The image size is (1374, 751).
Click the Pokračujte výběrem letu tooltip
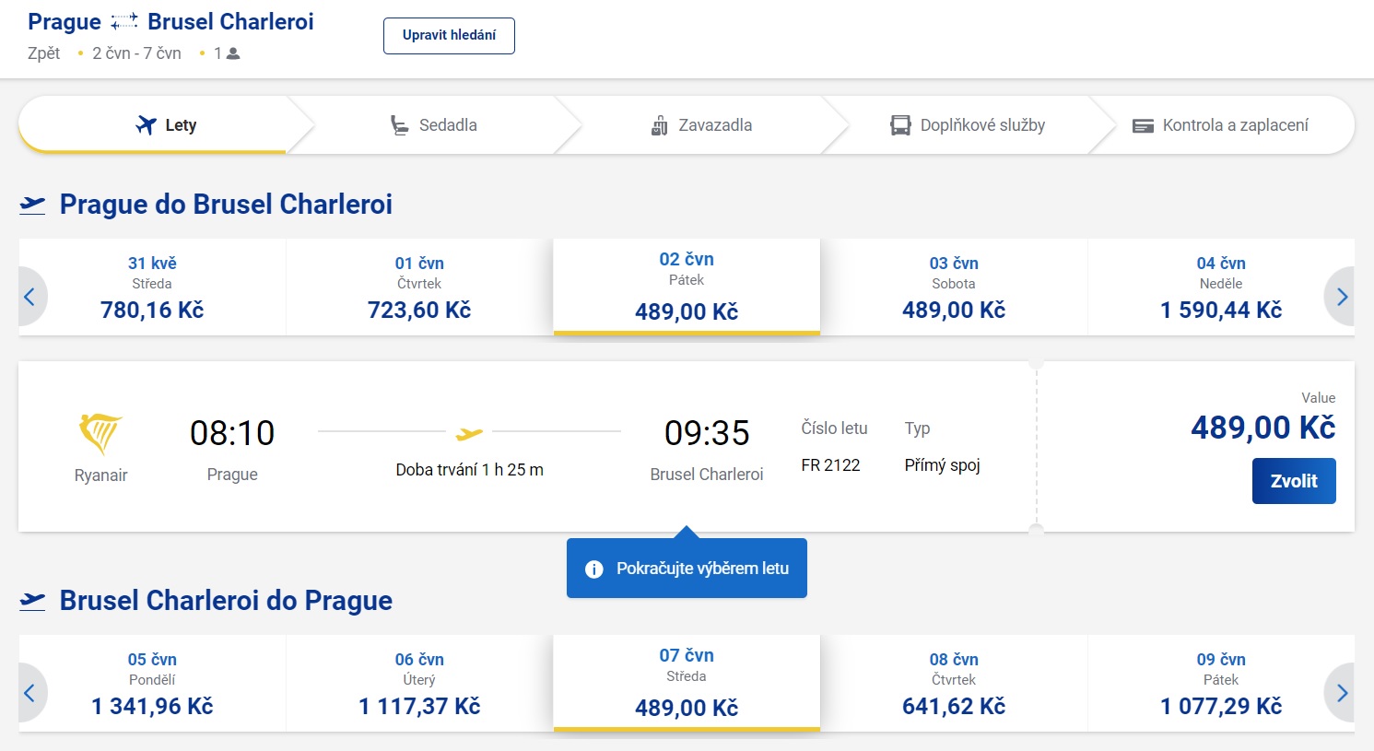pyautogui.click(x=701, y=569)
